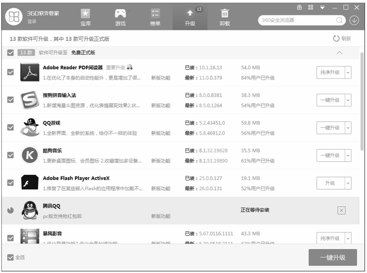Click the 刷新 refresh button

point(342,39)
